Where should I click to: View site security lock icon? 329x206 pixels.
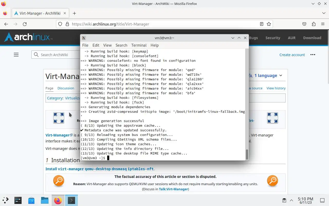click(67, 24)
